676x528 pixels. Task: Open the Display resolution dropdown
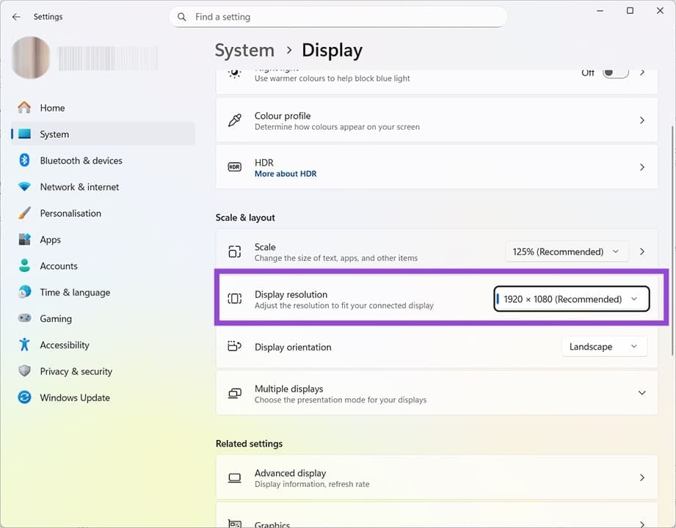(571, 299)
